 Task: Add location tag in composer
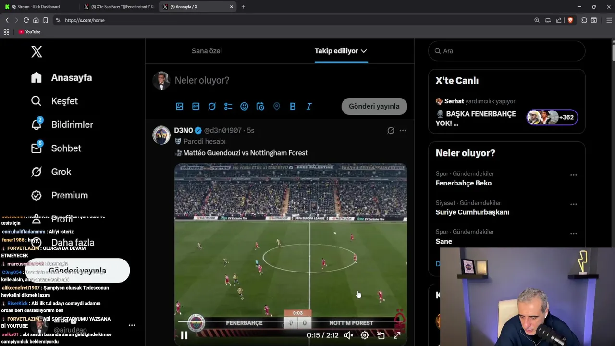(276, 106)
